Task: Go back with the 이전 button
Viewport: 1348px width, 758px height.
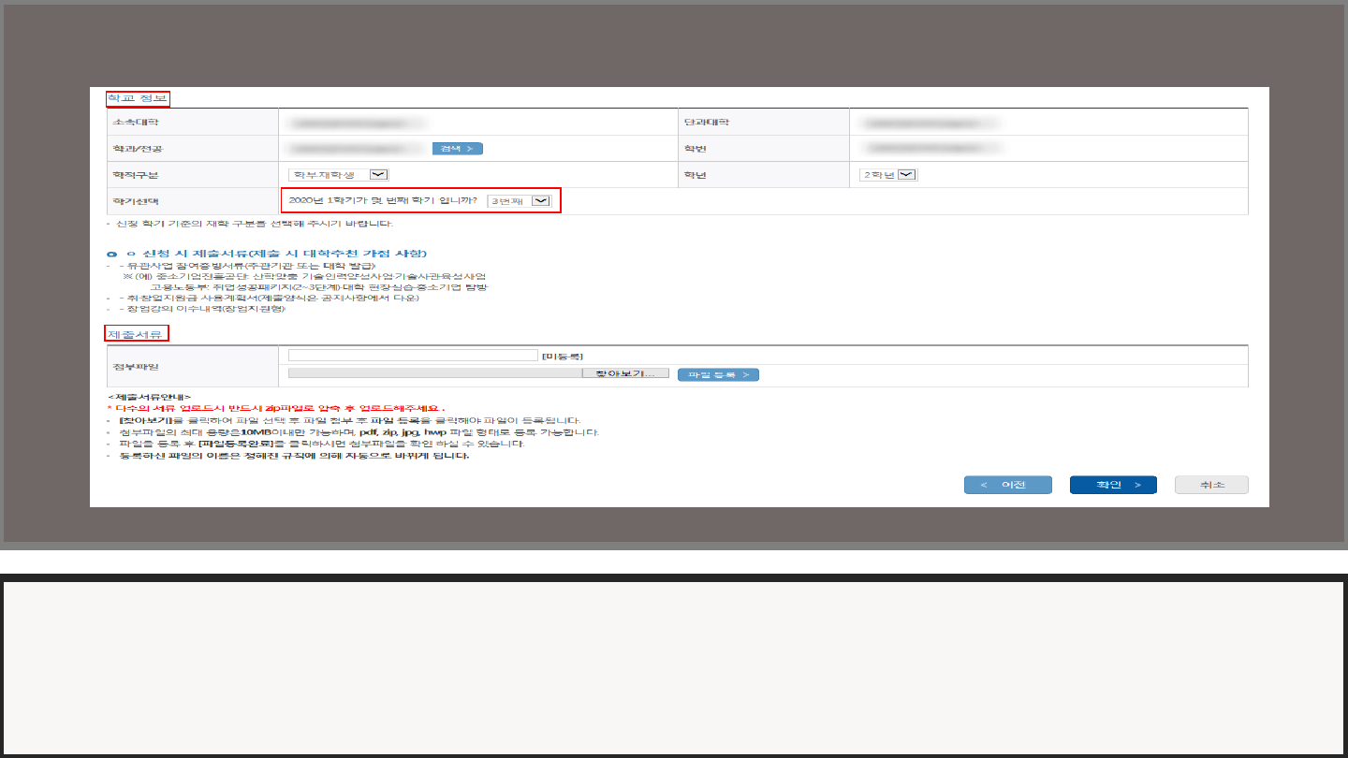Action: 1007,485
